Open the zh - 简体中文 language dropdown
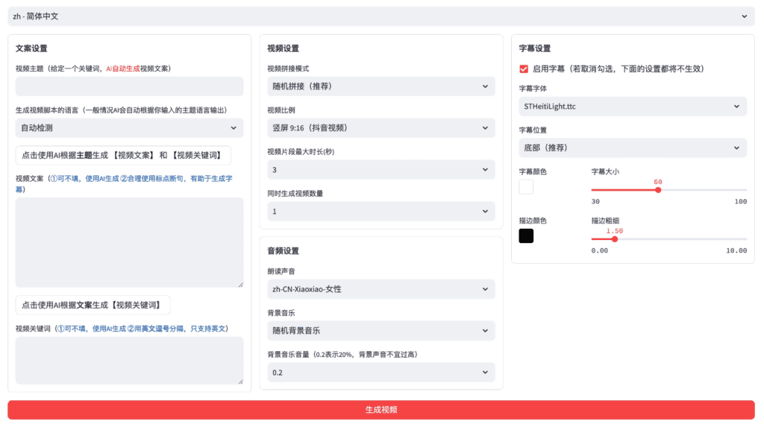The height and width of the screenshot is (430, 764). 381,16
